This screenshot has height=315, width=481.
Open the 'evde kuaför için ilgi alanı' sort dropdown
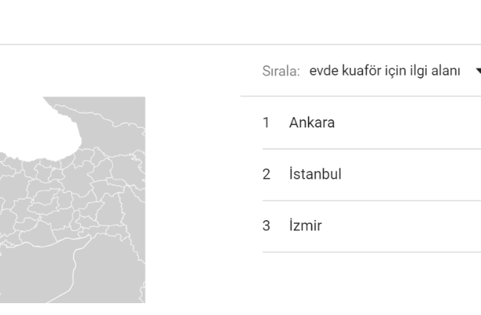click(385, 71)
